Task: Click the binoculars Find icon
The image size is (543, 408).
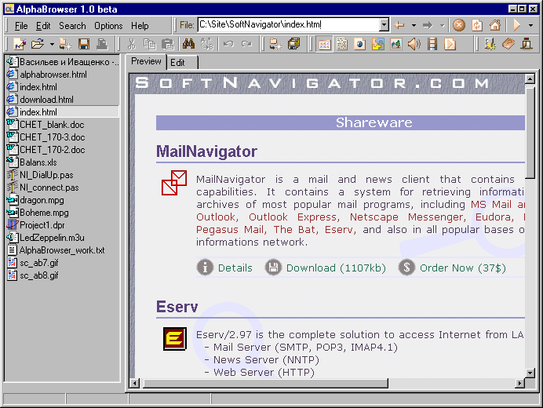Action: point(188,45)
